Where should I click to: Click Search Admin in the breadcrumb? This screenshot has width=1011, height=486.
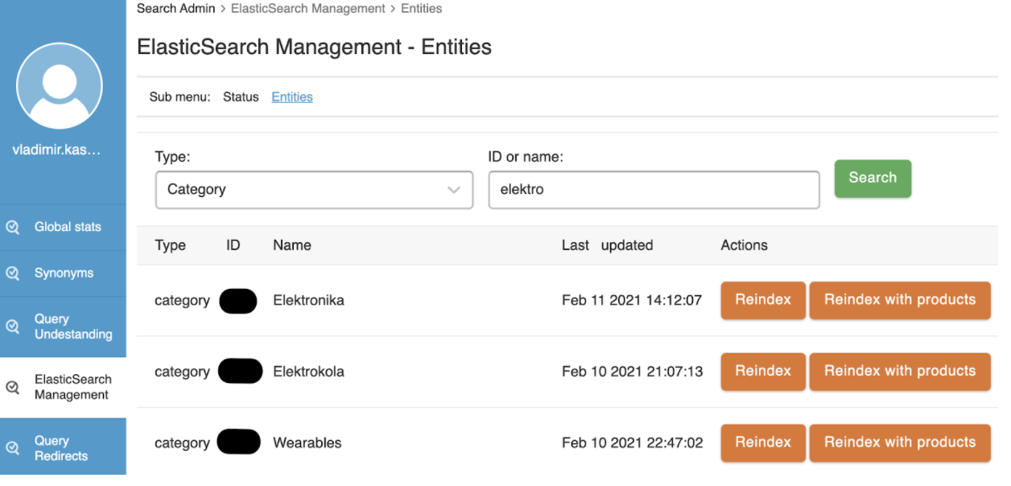176,9
